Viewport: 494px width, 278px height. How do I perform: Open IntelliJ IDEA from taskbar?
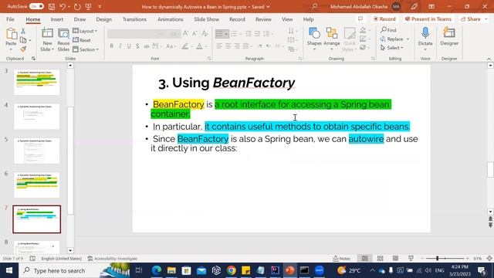click(x=275, y=270)
